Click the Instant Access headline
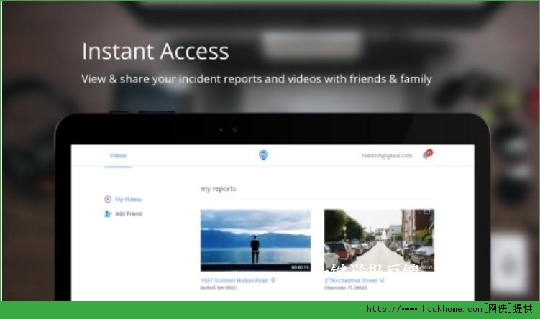 [155, 51]
